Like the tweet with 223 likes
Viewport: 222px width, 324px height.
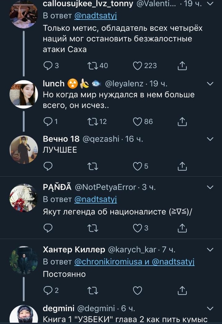pos(137,66)
